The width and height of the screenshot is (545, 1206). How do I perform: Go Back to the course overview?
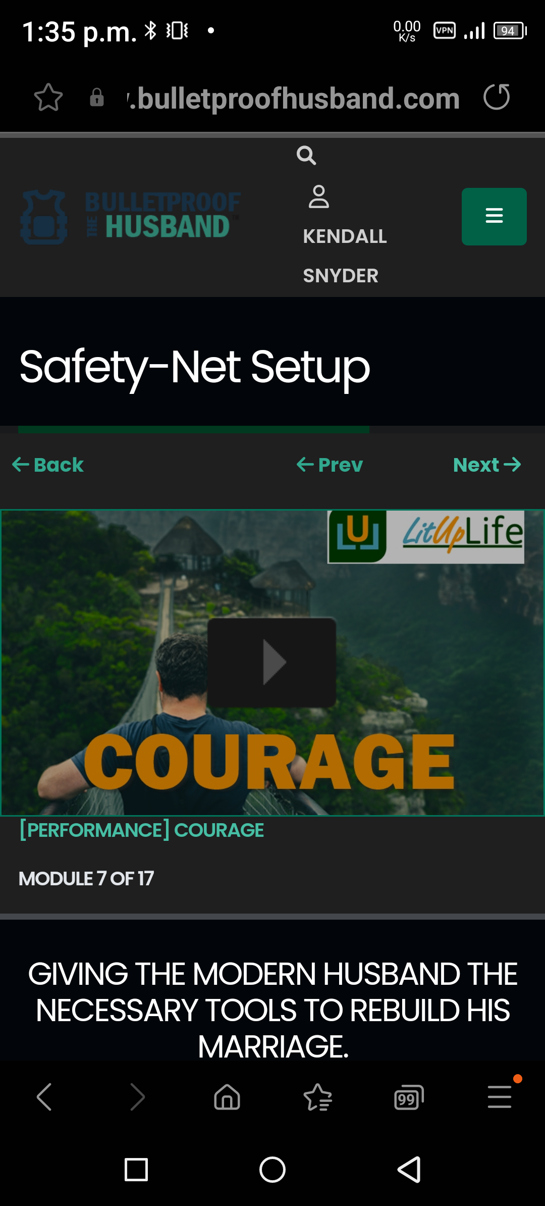[48, 465]
